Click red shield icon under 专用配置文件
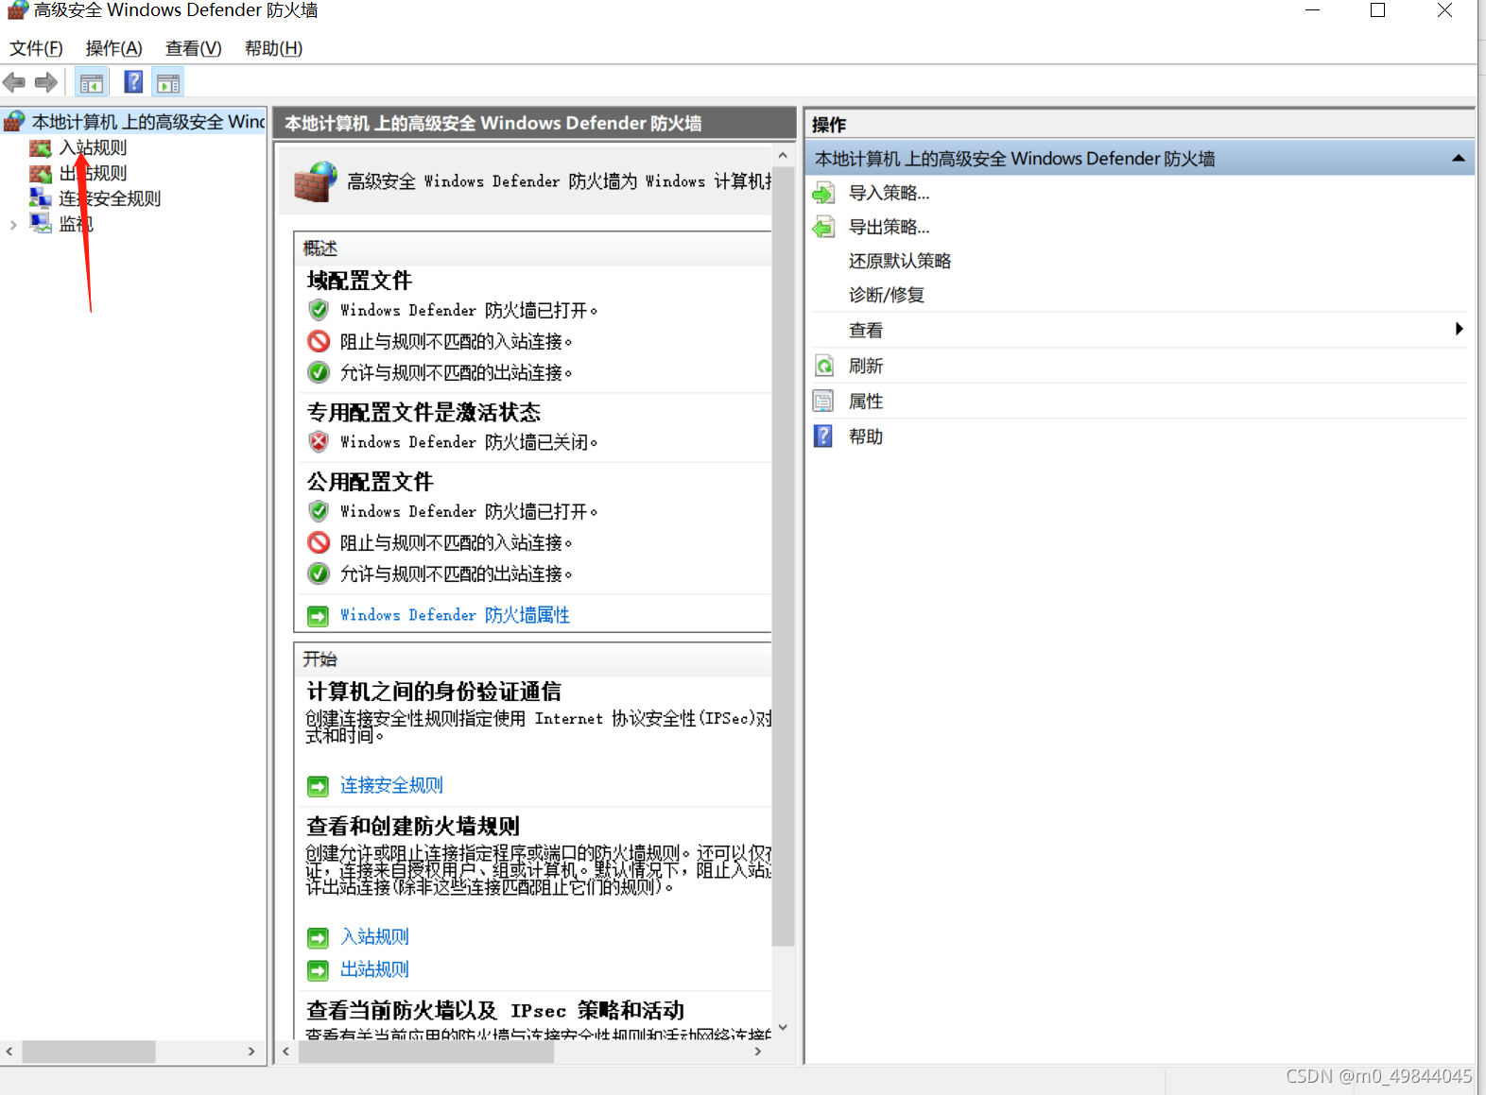The width and height of the screenshot is (1486, 1095). coord(319,441)
